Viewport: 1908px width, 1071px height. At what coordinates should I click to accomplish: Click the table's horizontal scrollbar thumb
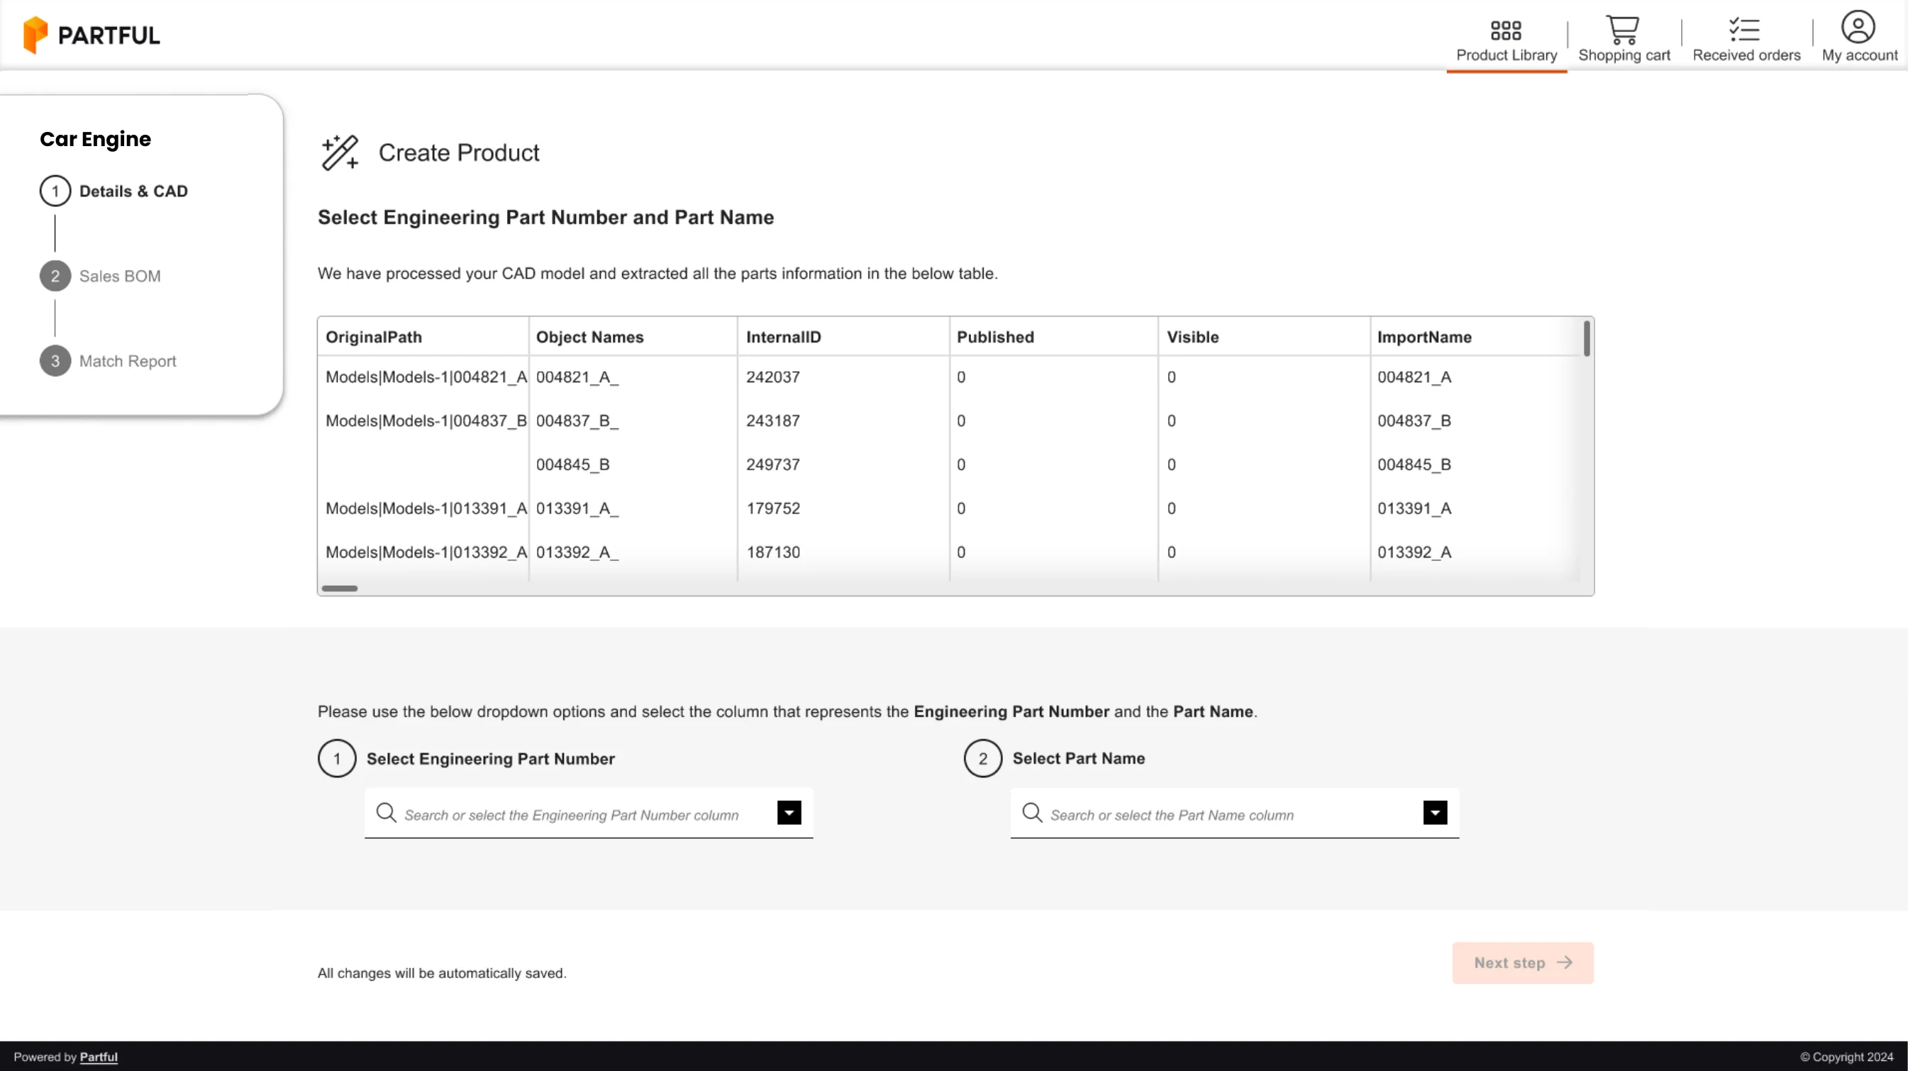point(340,589)
